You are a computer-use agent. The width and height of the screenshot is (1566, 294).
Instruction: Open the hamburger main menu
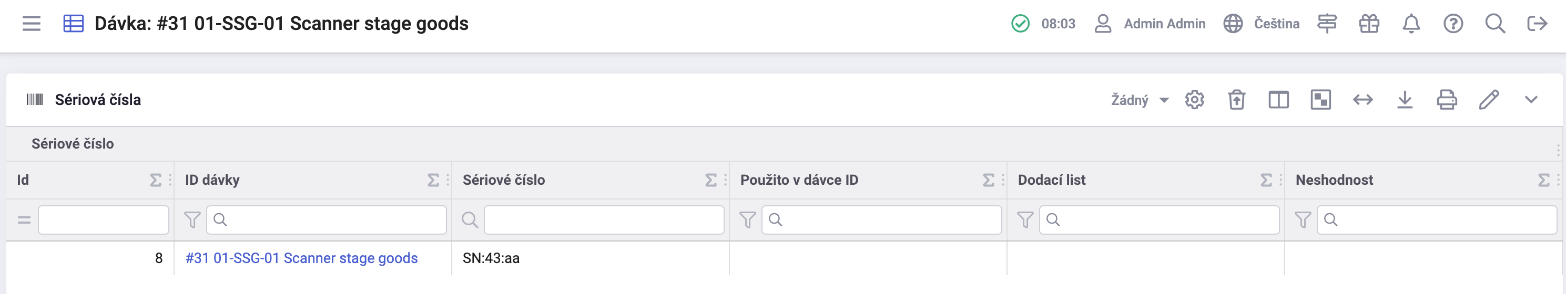click(x=31, y=24)
